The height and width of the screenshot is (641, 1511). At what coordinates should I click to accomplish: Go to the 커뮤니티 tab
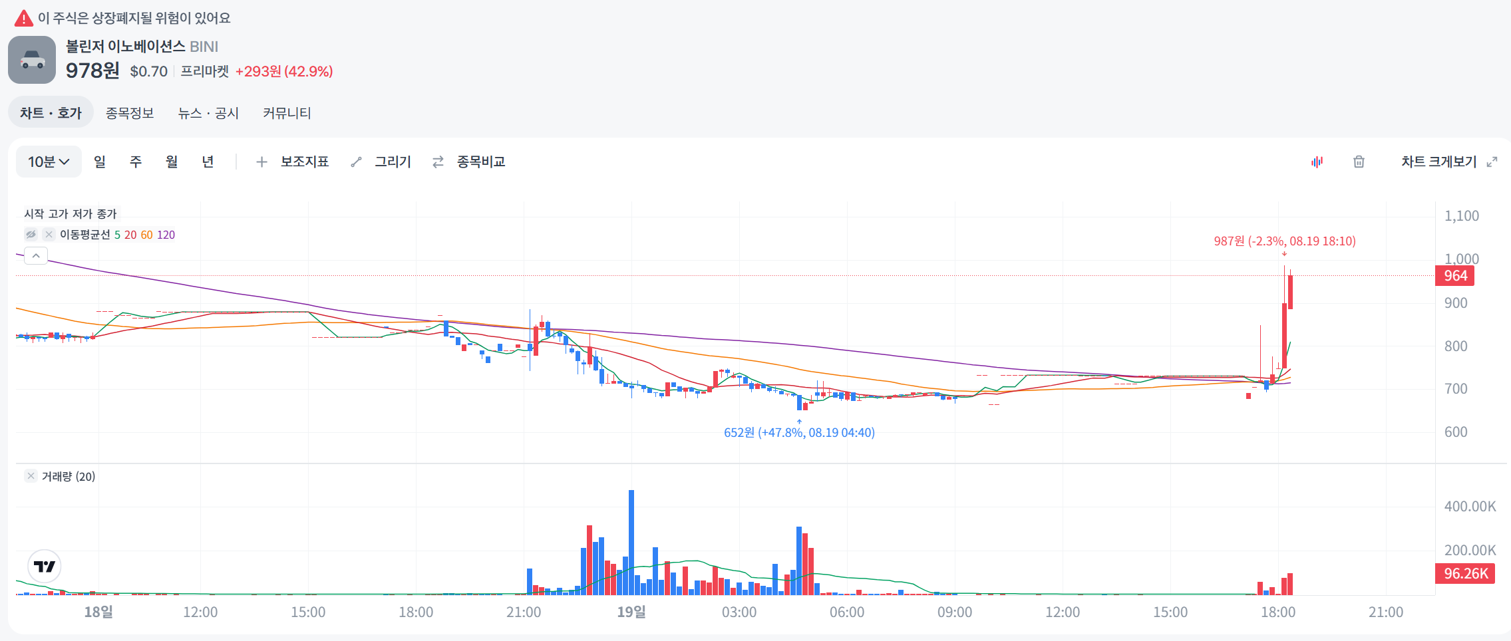(x=287, y=113)
